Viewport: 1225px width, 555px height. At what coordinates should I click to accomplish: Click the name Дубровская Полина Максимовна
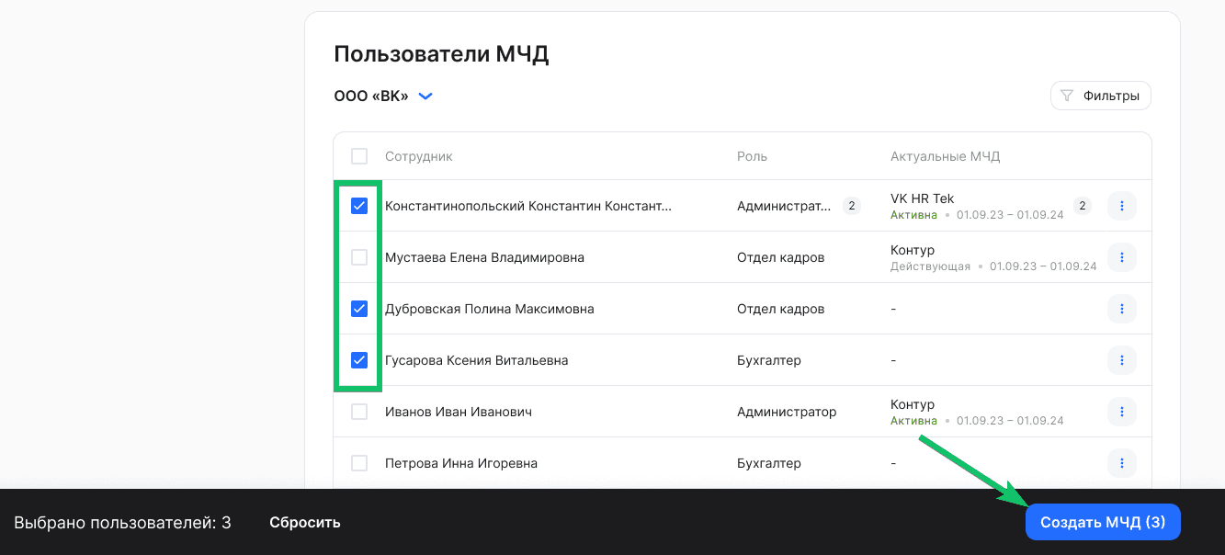tap(490, 309)
